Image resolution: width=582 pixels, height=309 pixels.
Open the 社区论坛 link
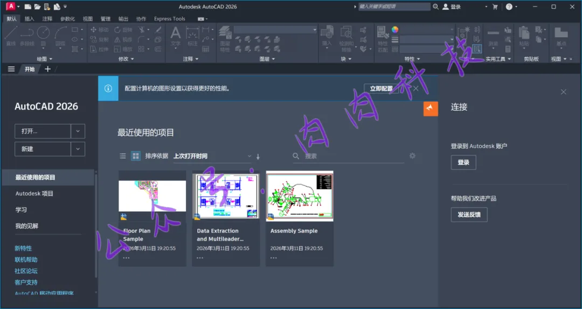[26, 271]
